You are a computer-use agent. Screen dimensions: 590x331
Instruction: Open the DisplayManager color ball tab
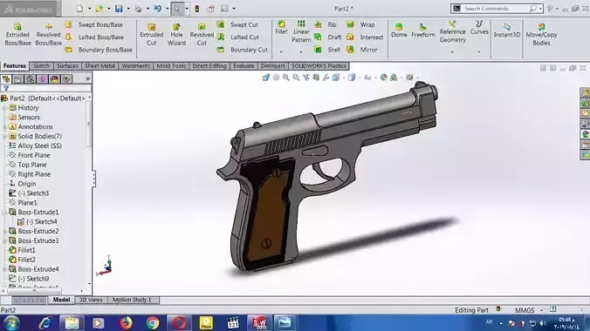54,79
